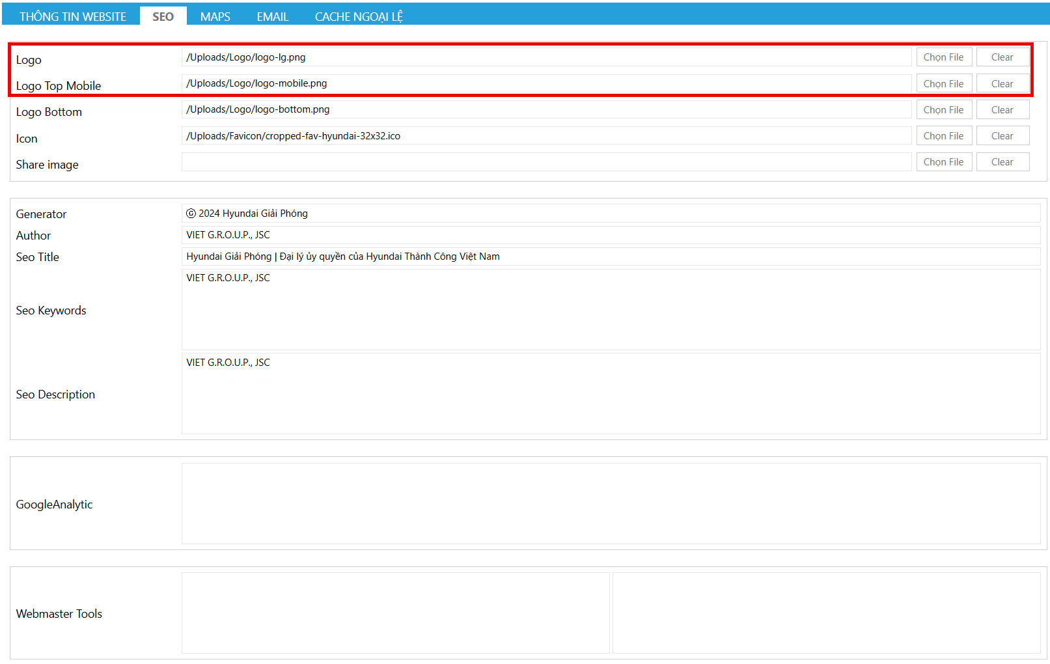Viewport: 1050px width, 664px height.
Task: Open the MAPS tab
Action: pyautogui.click(x=215, y=16)
